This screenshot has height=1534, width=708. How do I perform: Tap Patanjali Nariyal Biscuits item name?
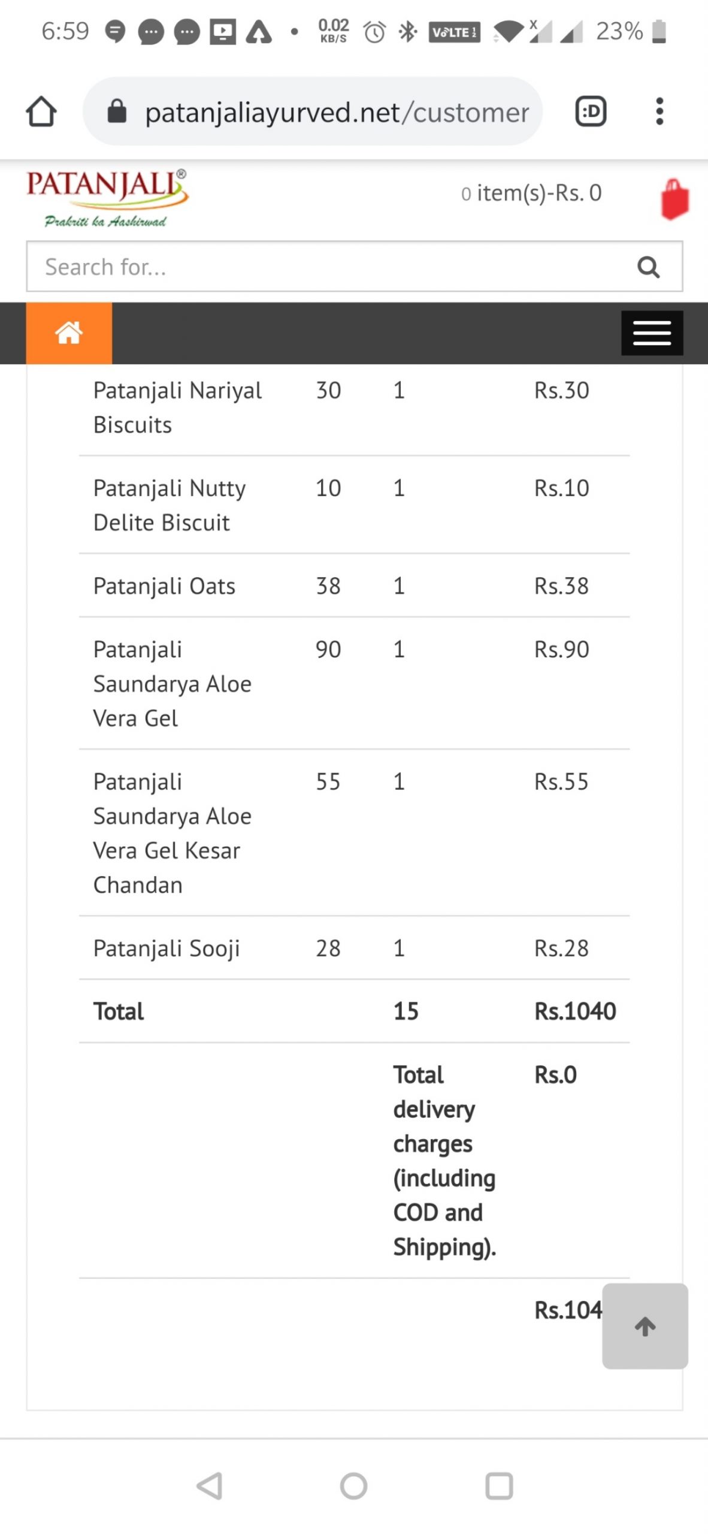click(177, 407)
